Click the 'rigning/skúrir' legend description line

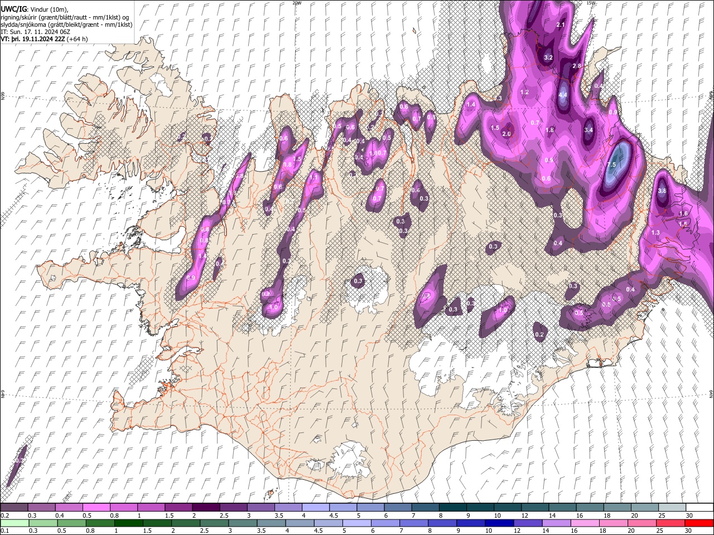65,17
